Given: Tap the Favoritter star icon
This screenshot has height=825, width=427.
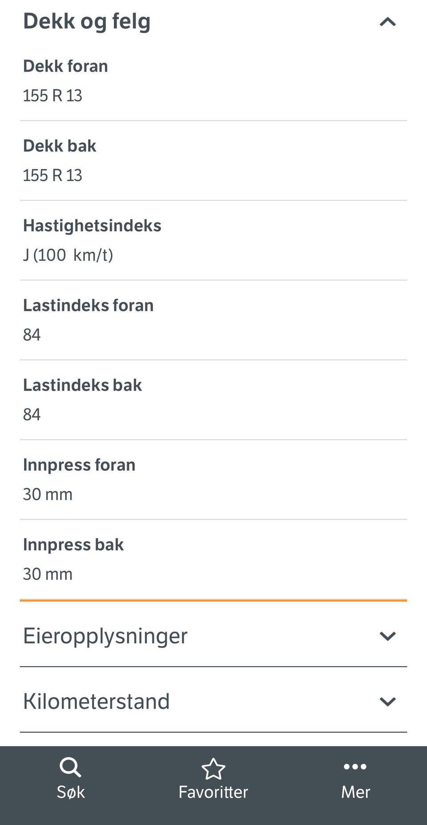Looking at the screenshot, I should point(213,769).
